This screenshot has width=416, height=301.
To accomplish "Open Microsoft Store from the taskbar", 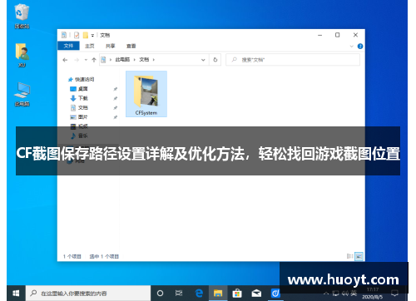I will [x=237, y=294].
